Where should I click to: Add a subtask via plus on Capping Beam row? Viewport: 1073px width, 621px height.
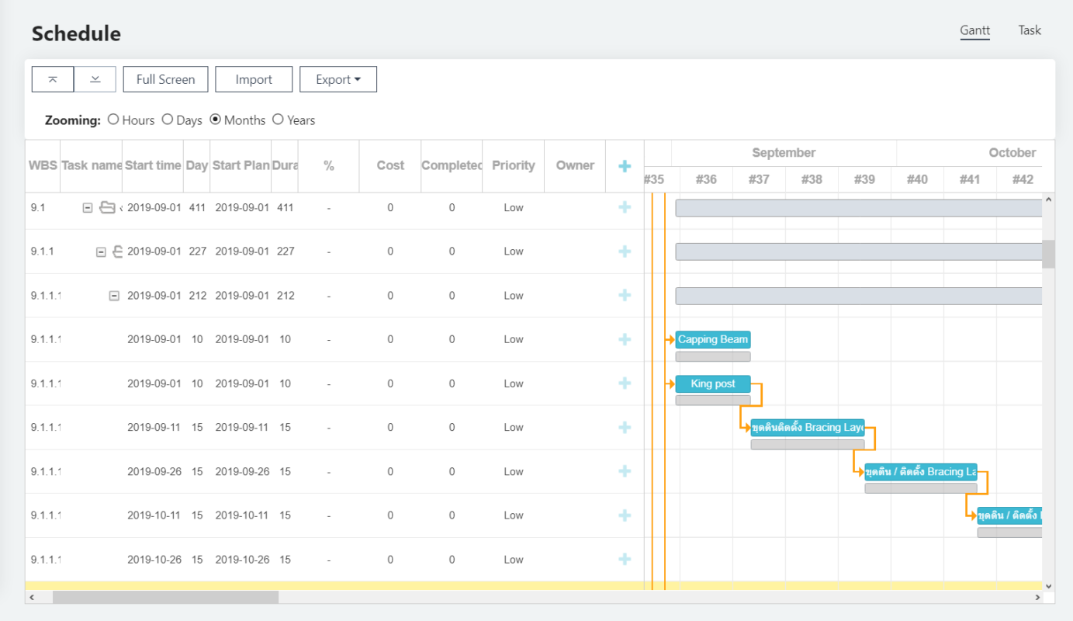(625, 339)
